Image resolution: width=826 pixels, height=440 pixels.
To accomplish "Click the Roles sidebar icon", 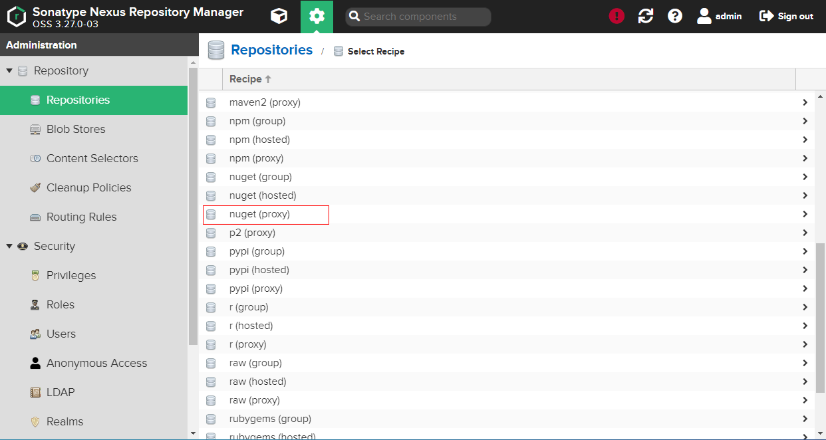I will [35, 305].
